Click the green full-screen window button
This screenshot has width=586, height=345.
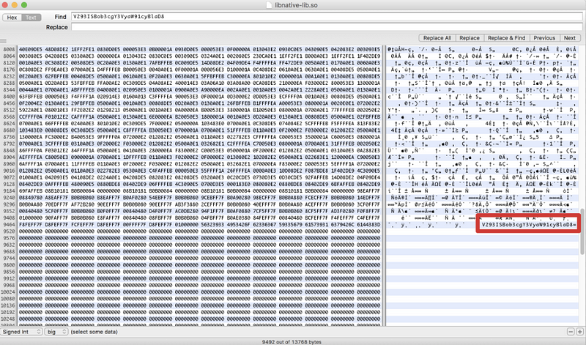pos(24,5)
